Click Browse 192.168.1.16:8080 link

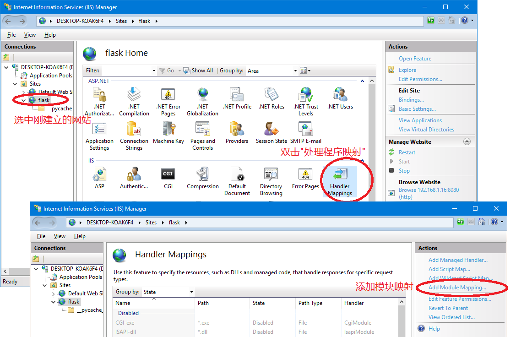tap(429, 193)
